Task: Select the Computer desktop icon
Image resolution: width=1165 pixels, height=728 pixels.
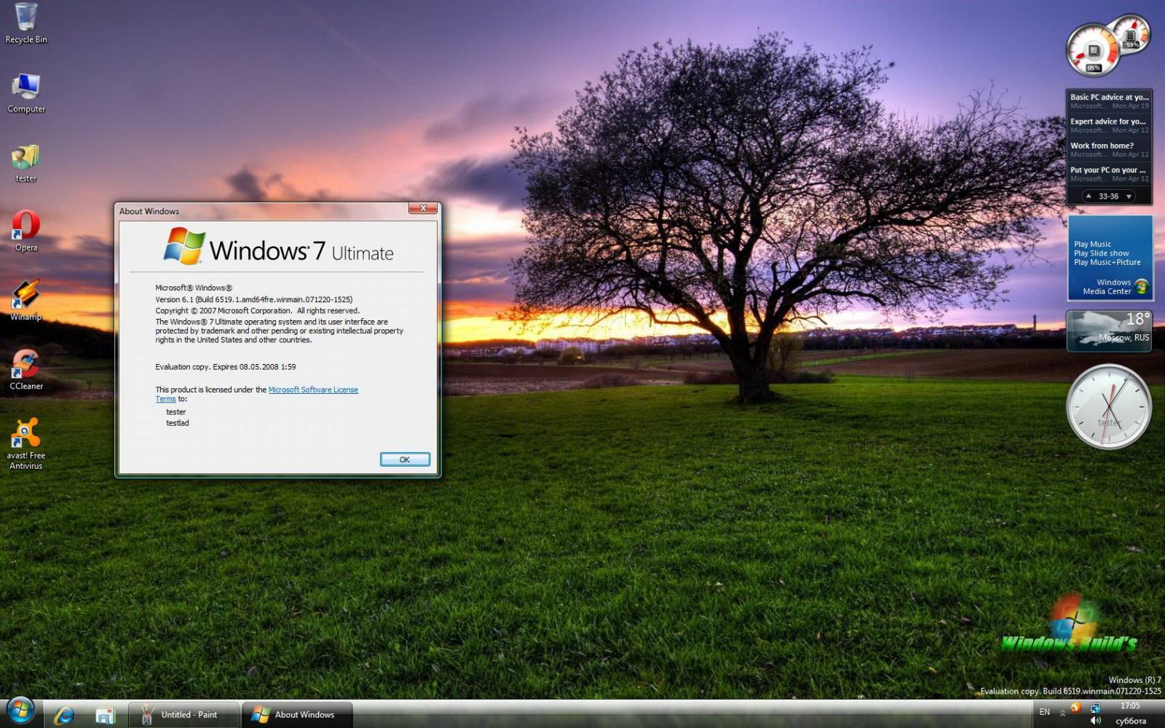Action: click(x=26, y=93)
